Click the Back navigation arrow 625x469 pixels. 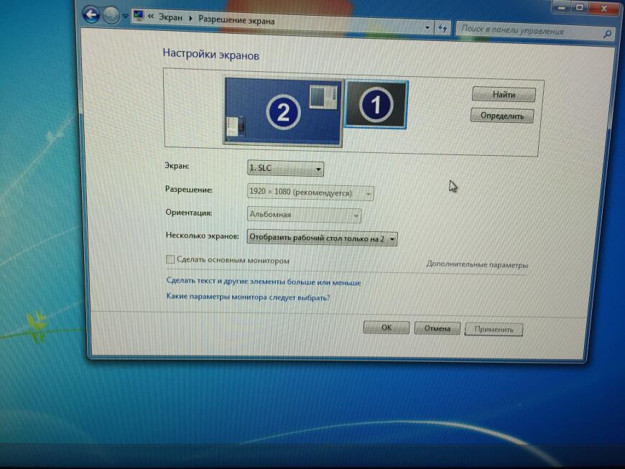[91, 15]
